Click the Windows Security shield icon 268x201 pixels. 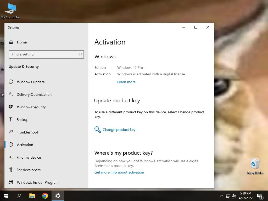[x=11, y=107]
